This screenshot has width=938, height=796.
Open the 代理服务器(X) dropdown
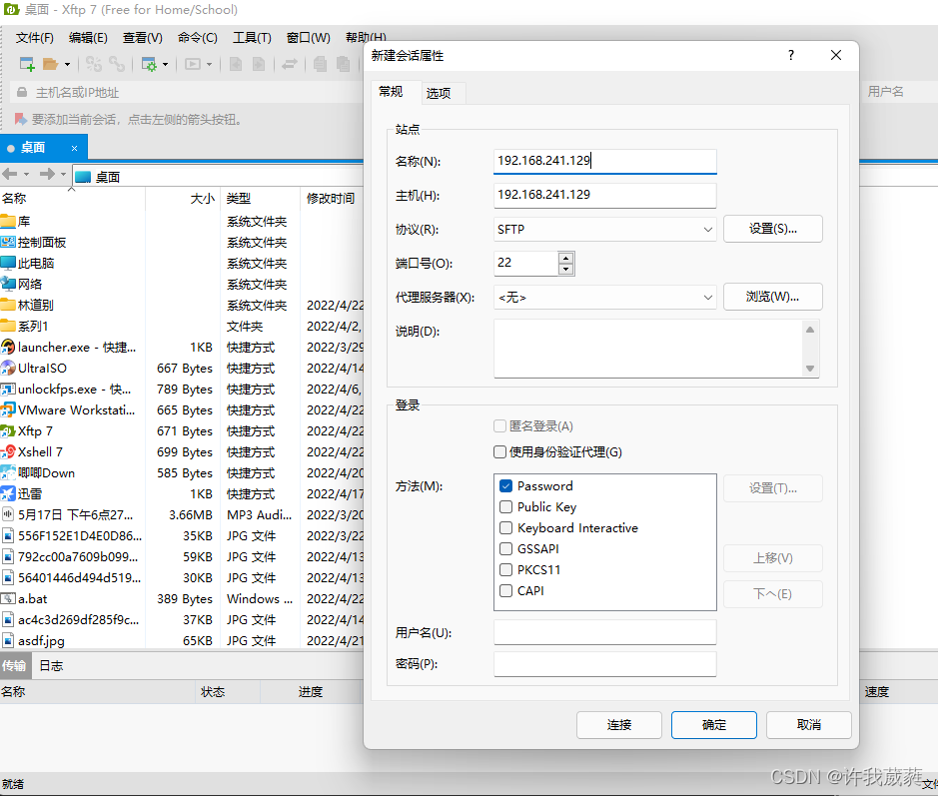[x=604, y=298]
